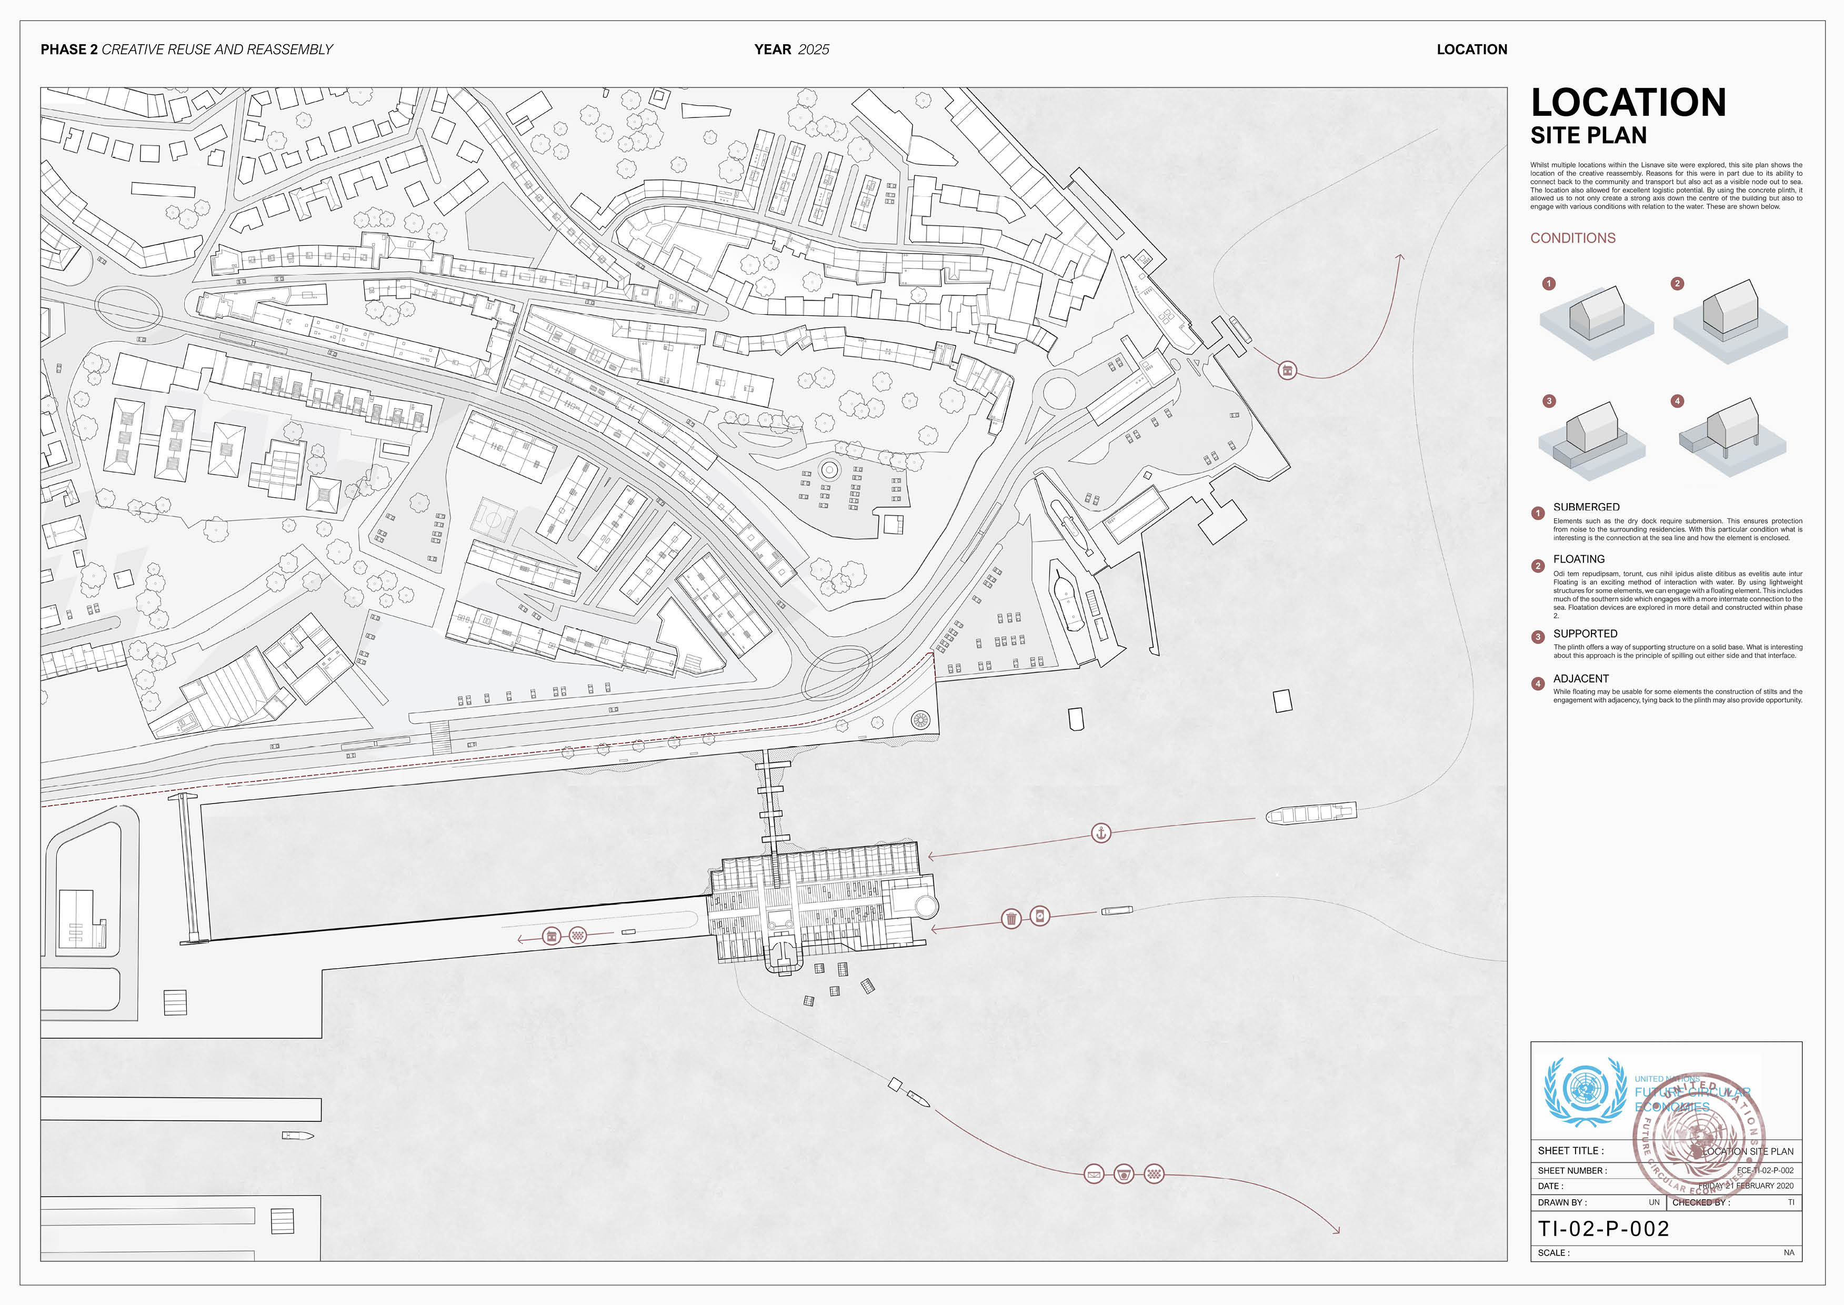1844x1305 pixels.
Task: Click the TI-02-P-002 sheet code in title block
Action: point(1603,1229)
